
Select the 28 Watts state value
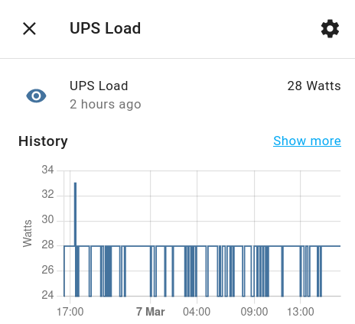314,86
